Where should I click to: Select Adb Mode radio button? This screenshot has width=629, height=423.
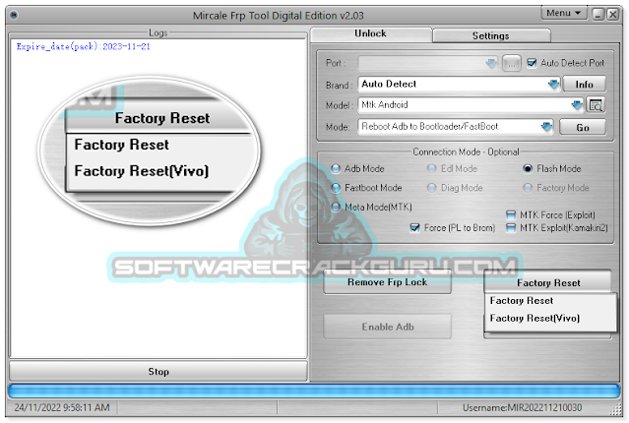click(x=336, y=169)
